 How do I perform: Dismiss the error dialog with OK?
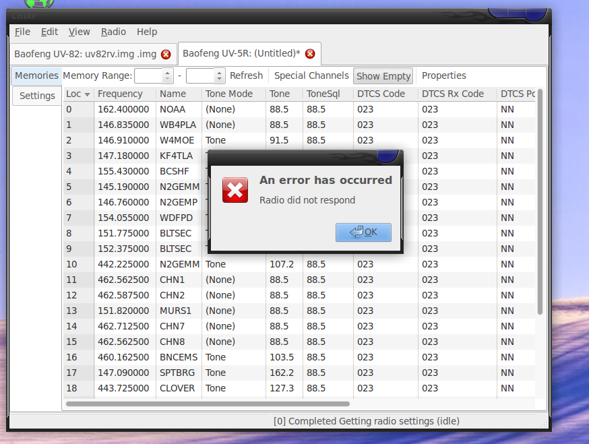coord(363,232)
